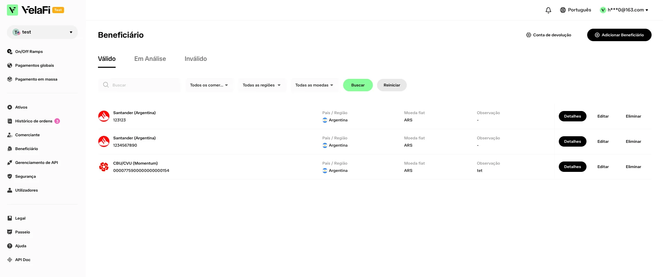This screenshot has height=277, width=663.
Task: Switch to the Inválido tab
Action: coord(196,59)
